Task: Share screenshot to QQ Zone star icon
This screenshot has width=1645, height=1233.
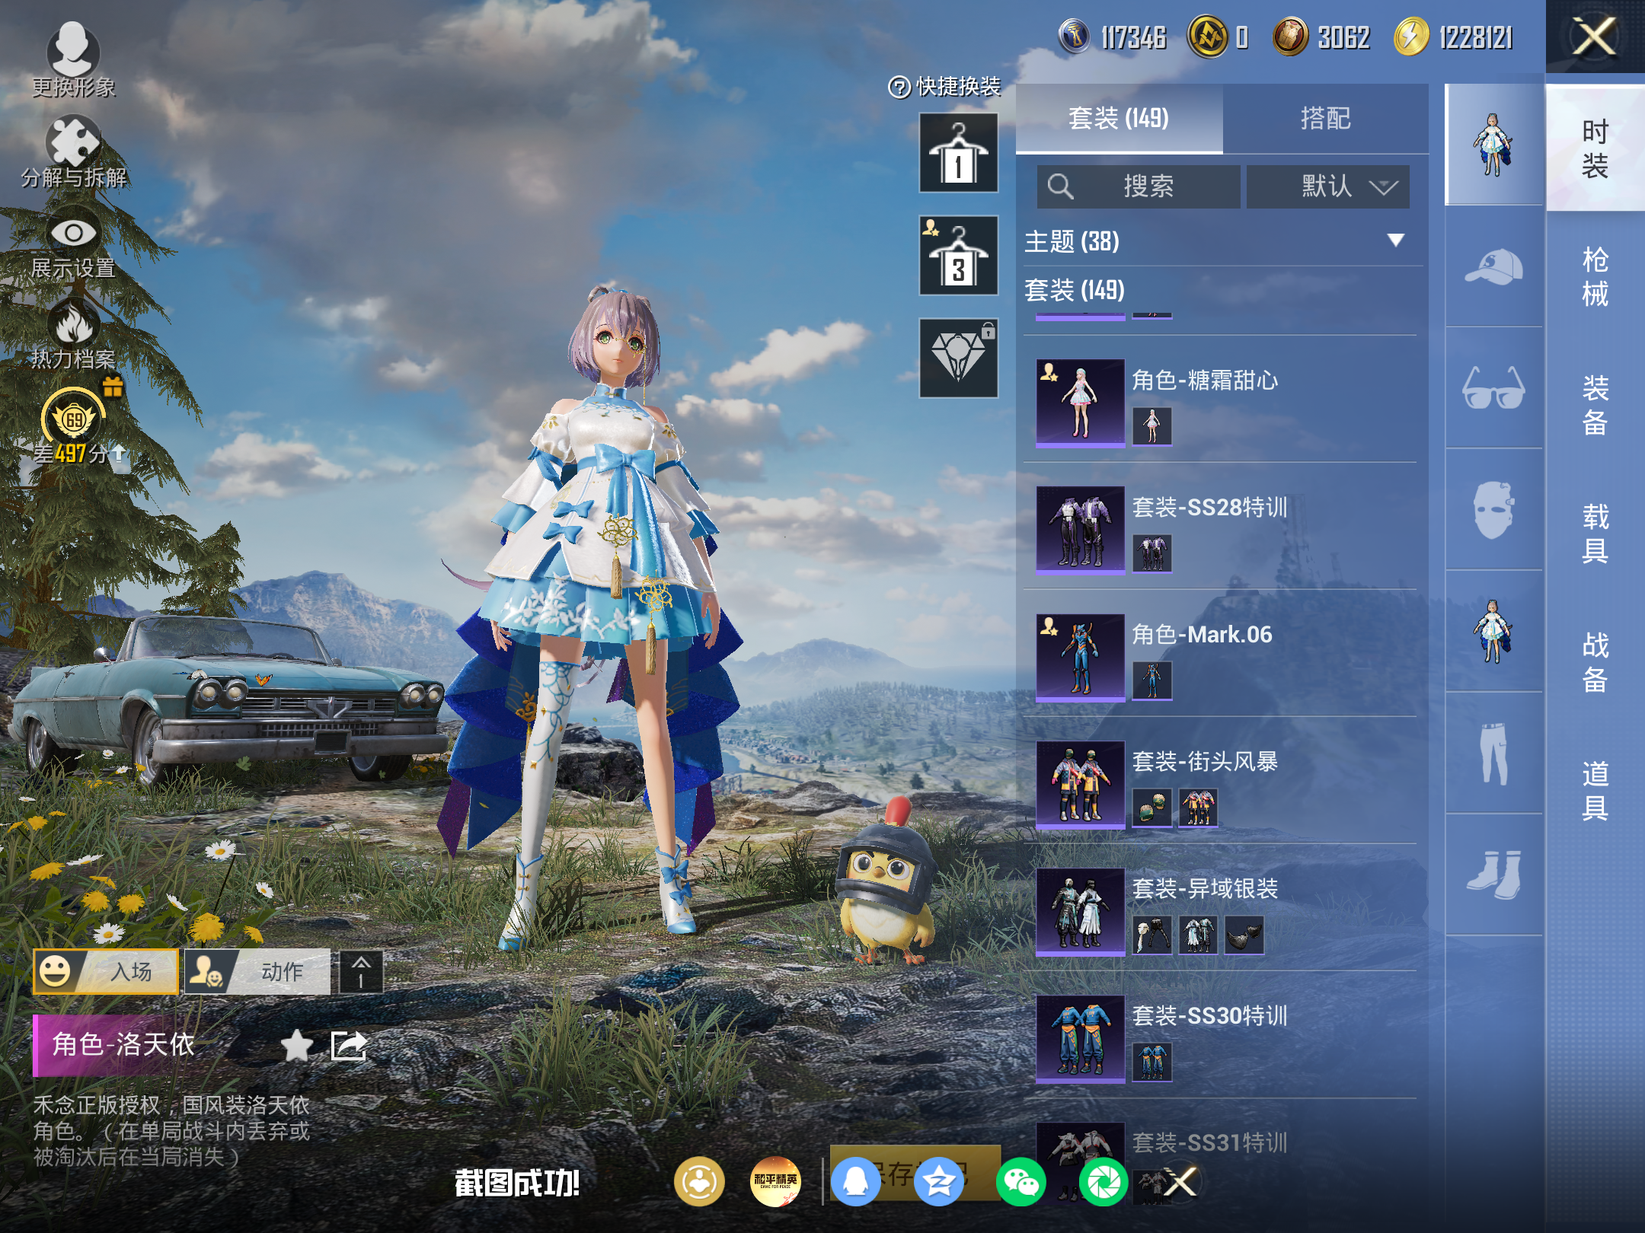Action: (x=938, y=1181)
